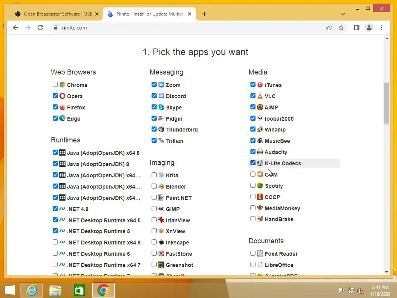
Task: Click the Inkscape logo icon
Action: pos(161,242)
